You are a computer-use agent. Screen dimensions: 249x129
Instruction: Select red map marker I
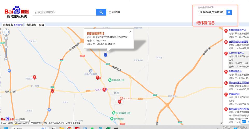pos(34,77)
